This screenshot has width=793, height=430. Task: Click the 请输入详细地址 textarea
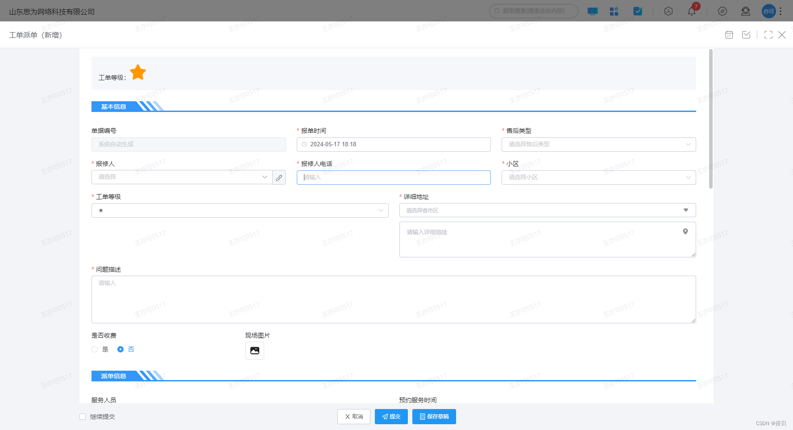(548, 240)
